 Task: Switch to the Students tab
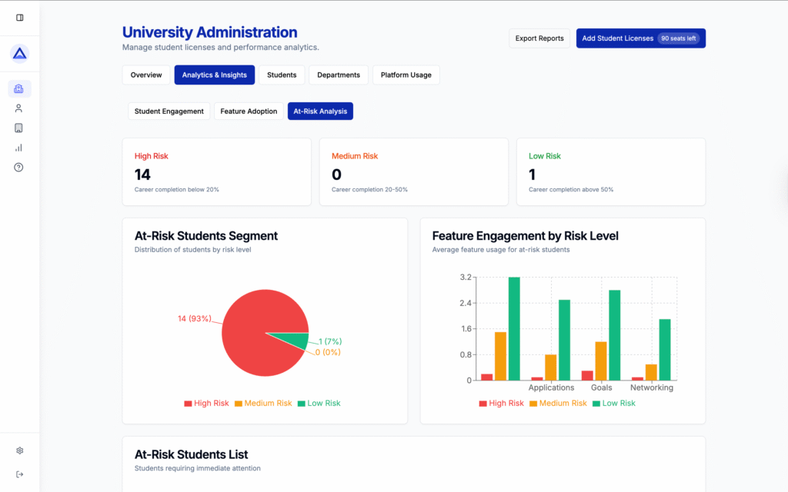pyautogui.click(x=282, y=75)
